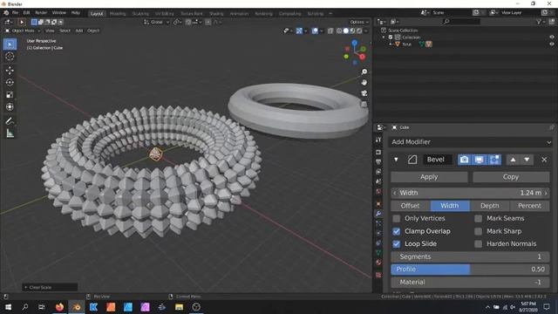
Task: Switch to the Layout workspace tab
Action: (x=97, y=14)
